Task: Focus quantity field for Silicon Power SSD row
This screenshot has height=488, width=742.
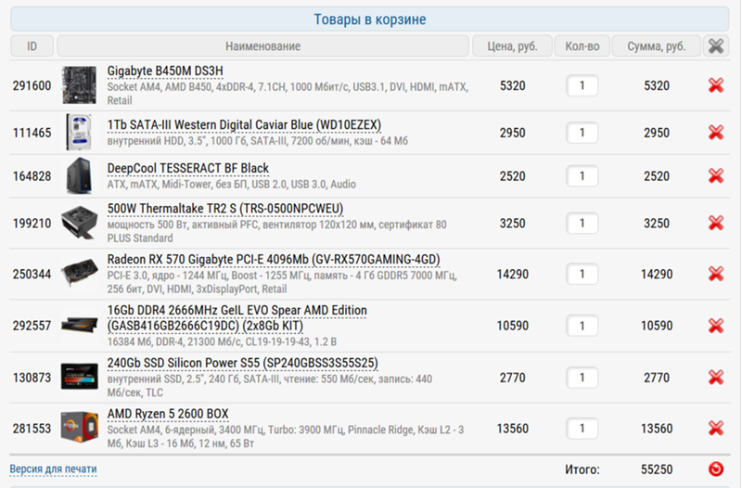Action: (x=582, y=378)
